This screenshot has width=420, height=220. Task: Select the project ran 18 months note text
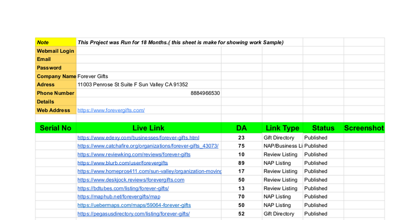point(181,42)
